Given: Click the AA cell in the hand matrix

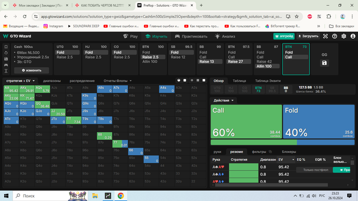Looking at the screenshot, I should pos(11,89).
